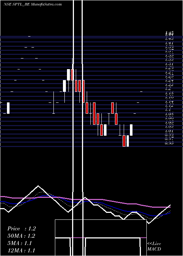Click the 1.14 price axis label
The height and width of the screenshot is (256, 183).
pos(169,102)
